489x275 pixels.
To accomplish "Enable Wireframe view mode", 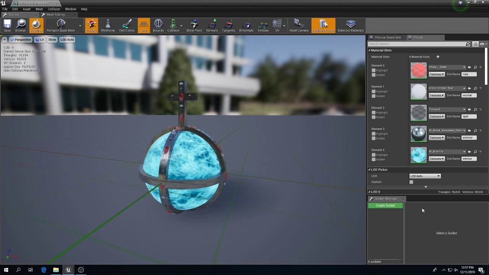I will click(107, 25).
